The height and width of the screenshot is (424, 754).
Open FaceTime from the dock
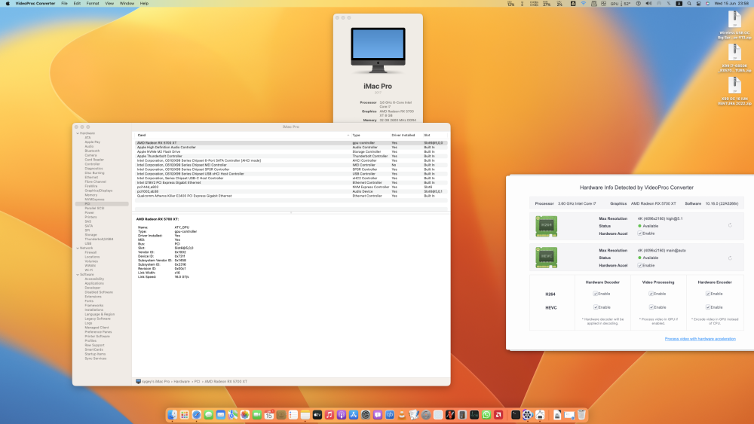point(257,415)
